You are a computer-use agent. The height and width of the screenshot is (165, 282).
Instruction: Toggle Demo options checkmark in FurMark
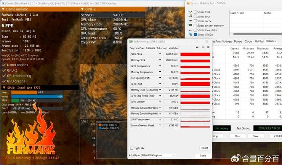click(4, 65)
